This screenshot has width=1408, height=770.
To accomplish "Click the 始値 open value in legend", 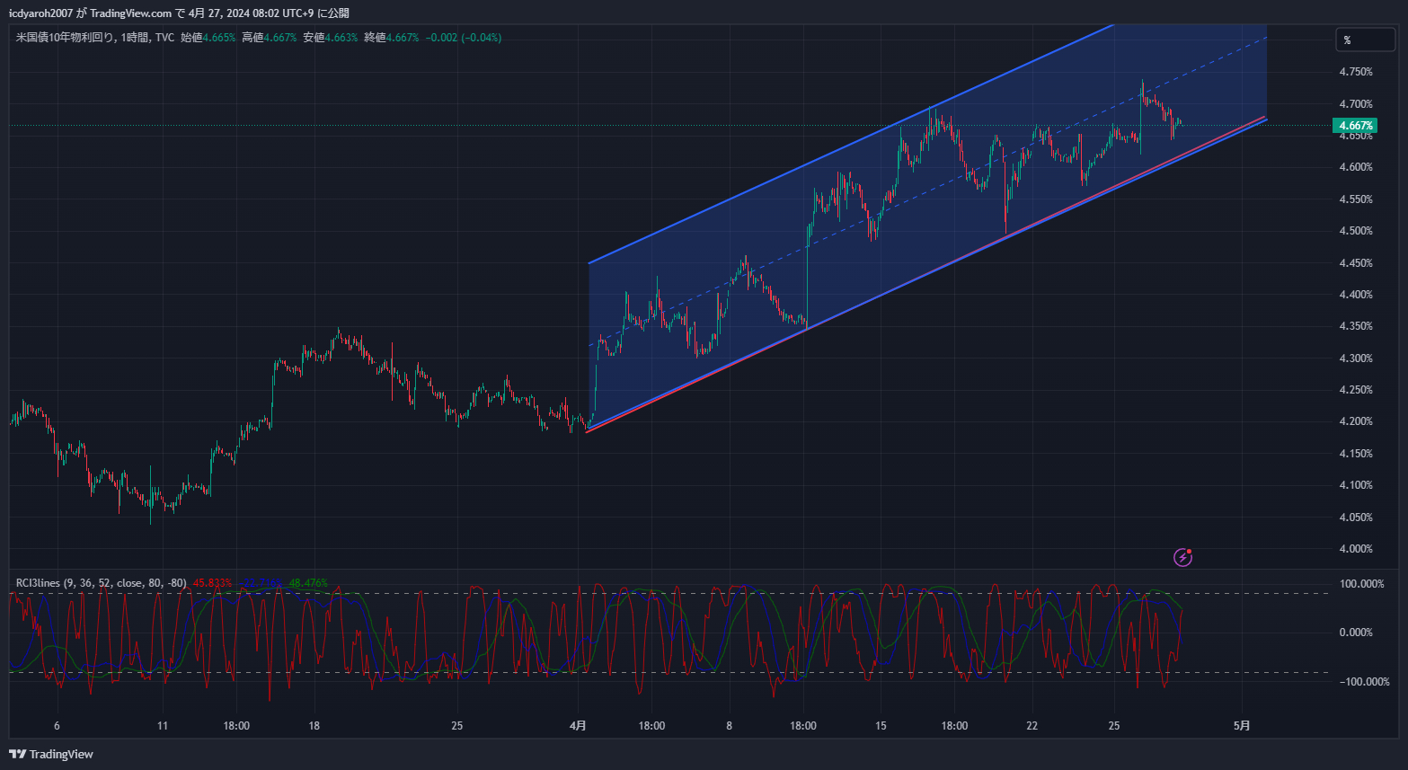I will point(218,38).
